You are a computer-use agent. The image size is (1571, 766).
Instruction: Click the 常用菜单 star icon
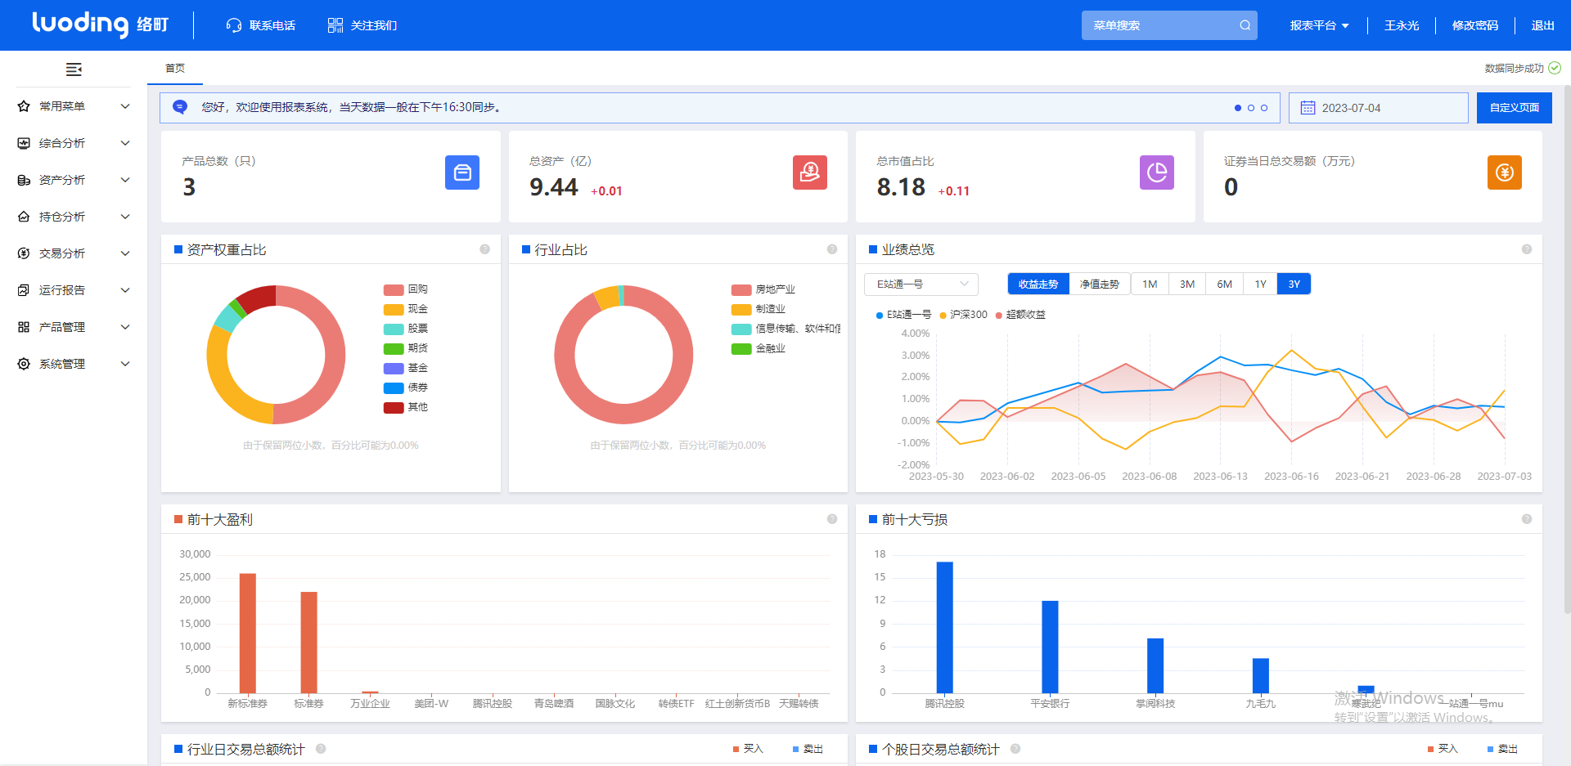coord(24,106)
